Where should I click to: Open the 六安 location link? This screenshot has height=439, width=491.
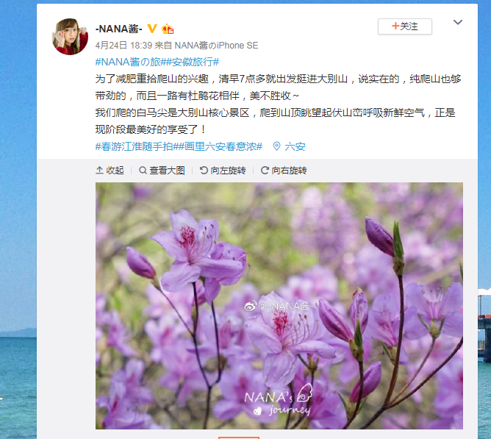coord(295,146)
